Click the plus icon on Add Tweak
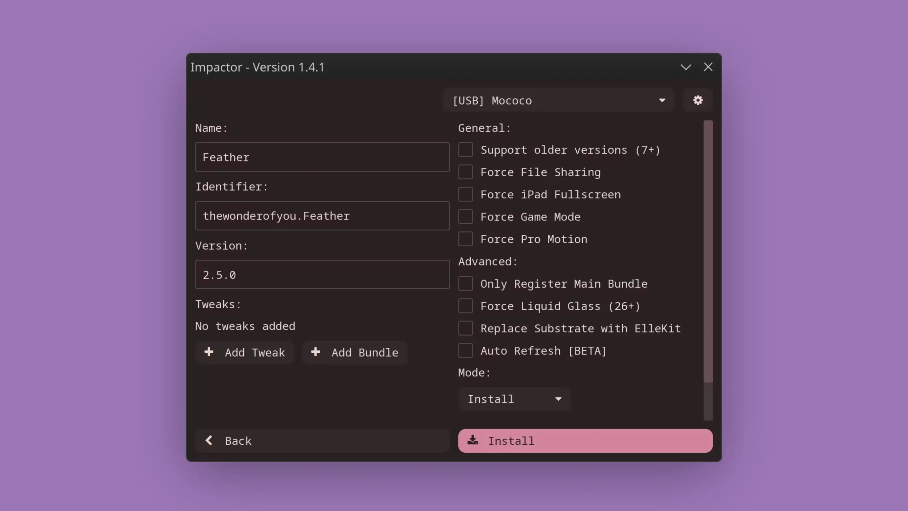908x511 pixels. [209, 352]
